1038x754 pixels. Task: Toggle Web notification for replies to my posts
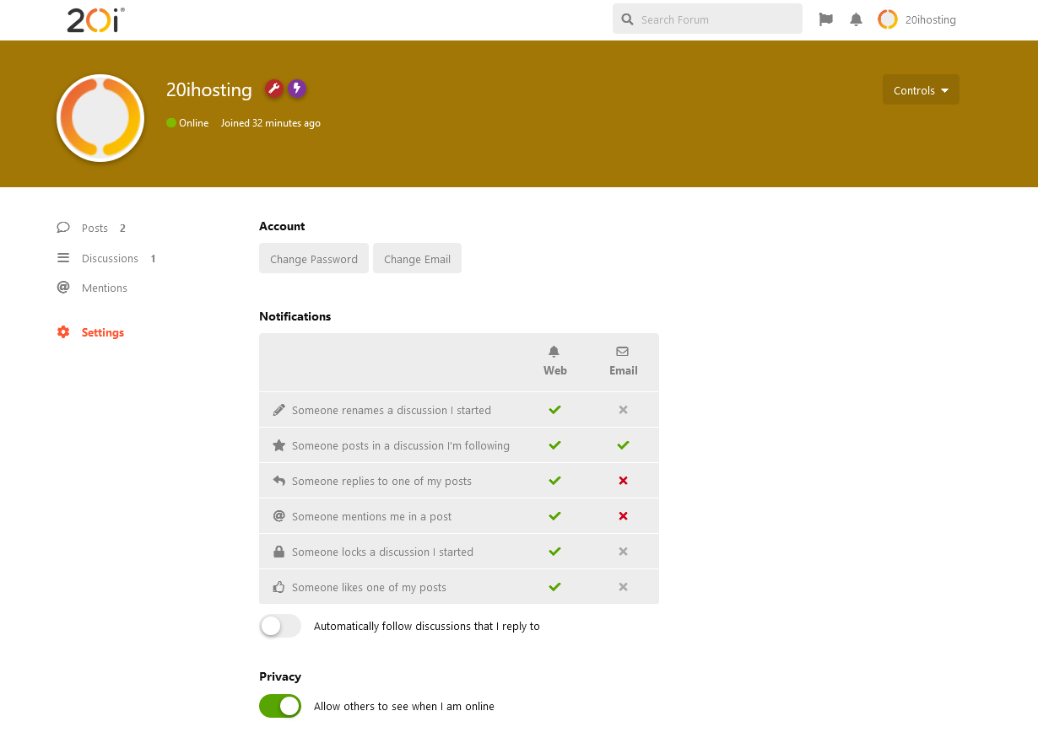coord(554,481)
